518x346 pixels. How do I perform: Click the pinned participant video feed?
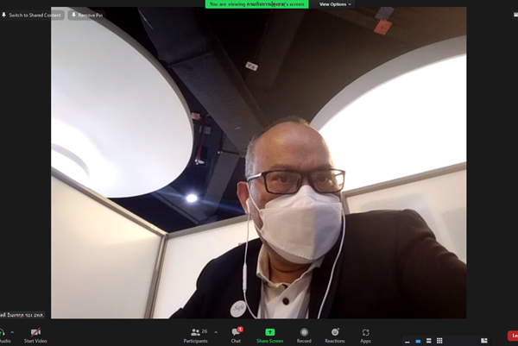[259, 162]
